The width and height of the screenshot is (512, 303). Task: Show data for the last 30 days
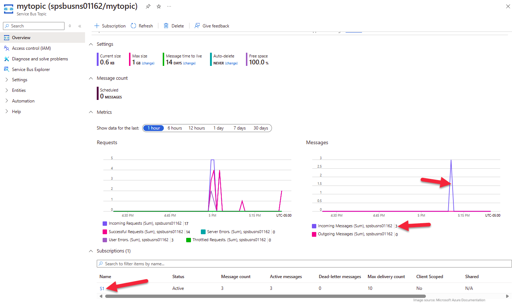click(261, 128)
